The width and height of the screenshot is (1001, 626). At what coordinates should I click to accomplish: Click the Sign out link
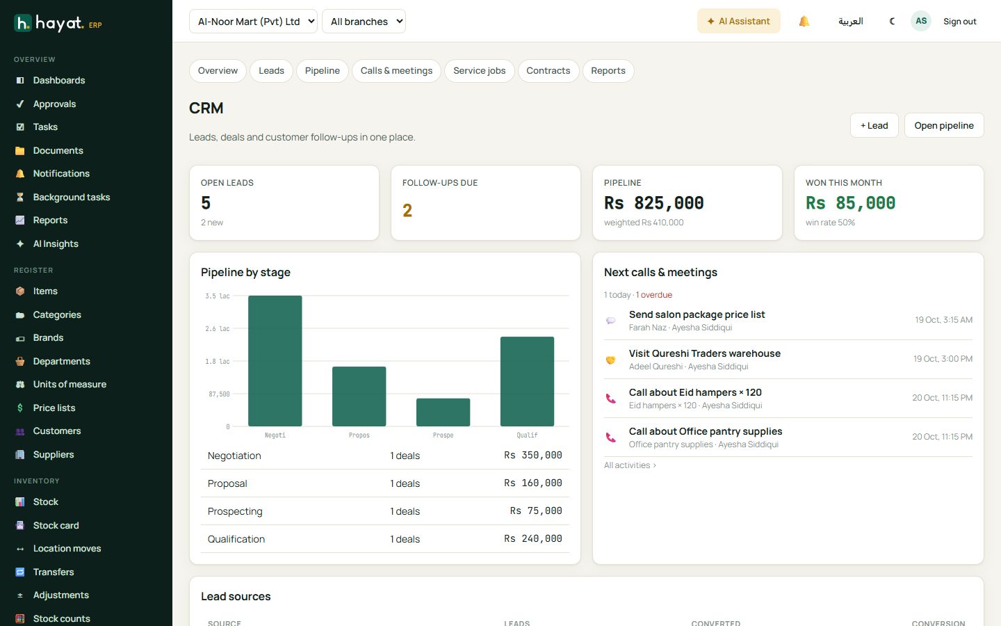click(x=960, y=22)
